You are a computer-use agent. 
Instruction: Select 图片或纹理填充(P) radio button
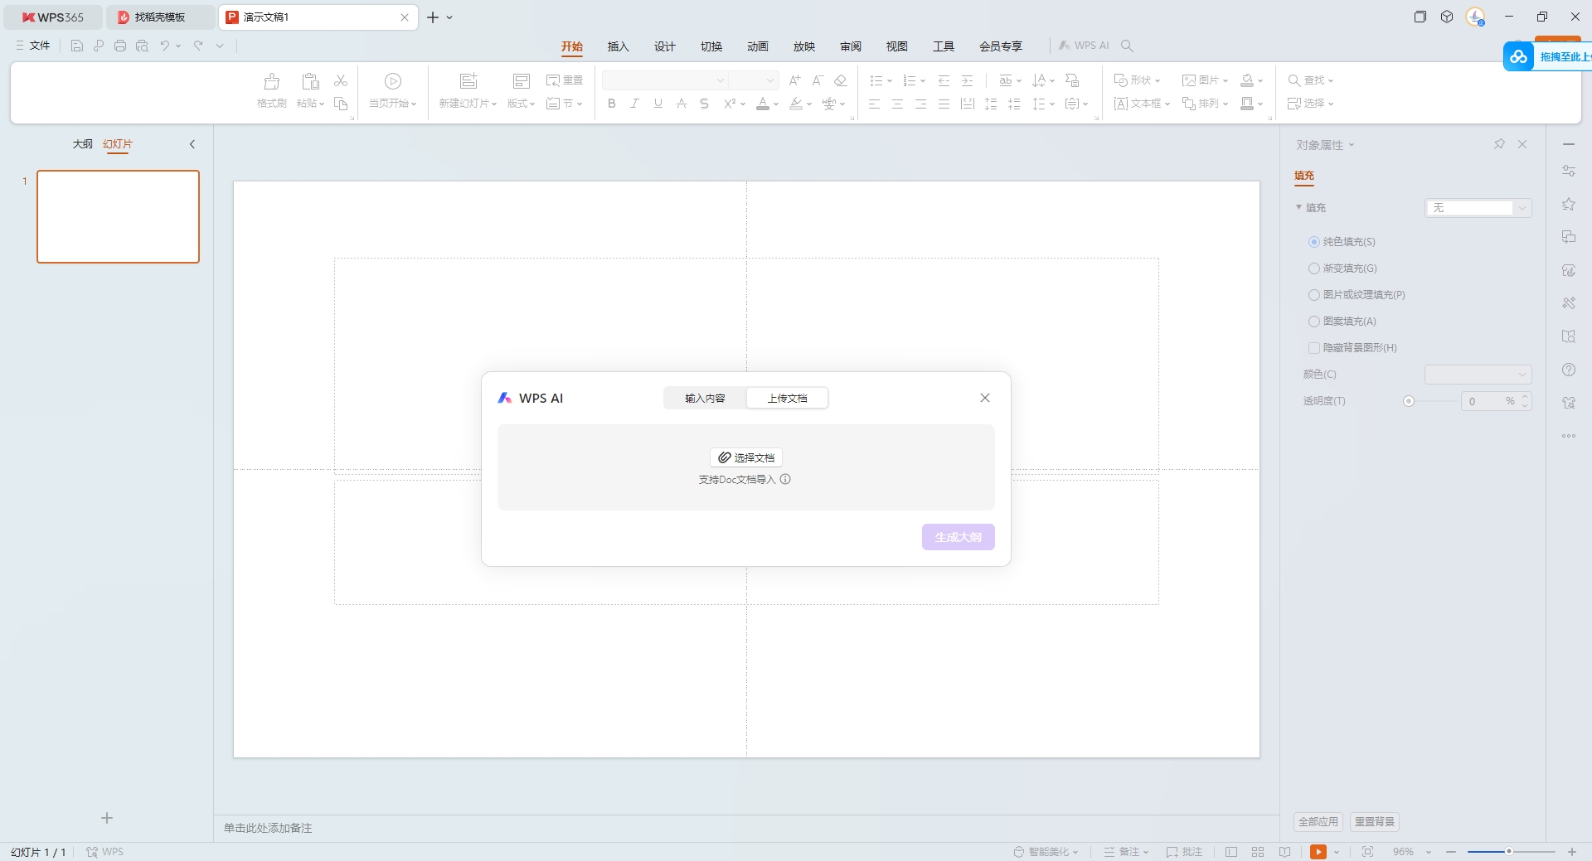click(1314, 295)
